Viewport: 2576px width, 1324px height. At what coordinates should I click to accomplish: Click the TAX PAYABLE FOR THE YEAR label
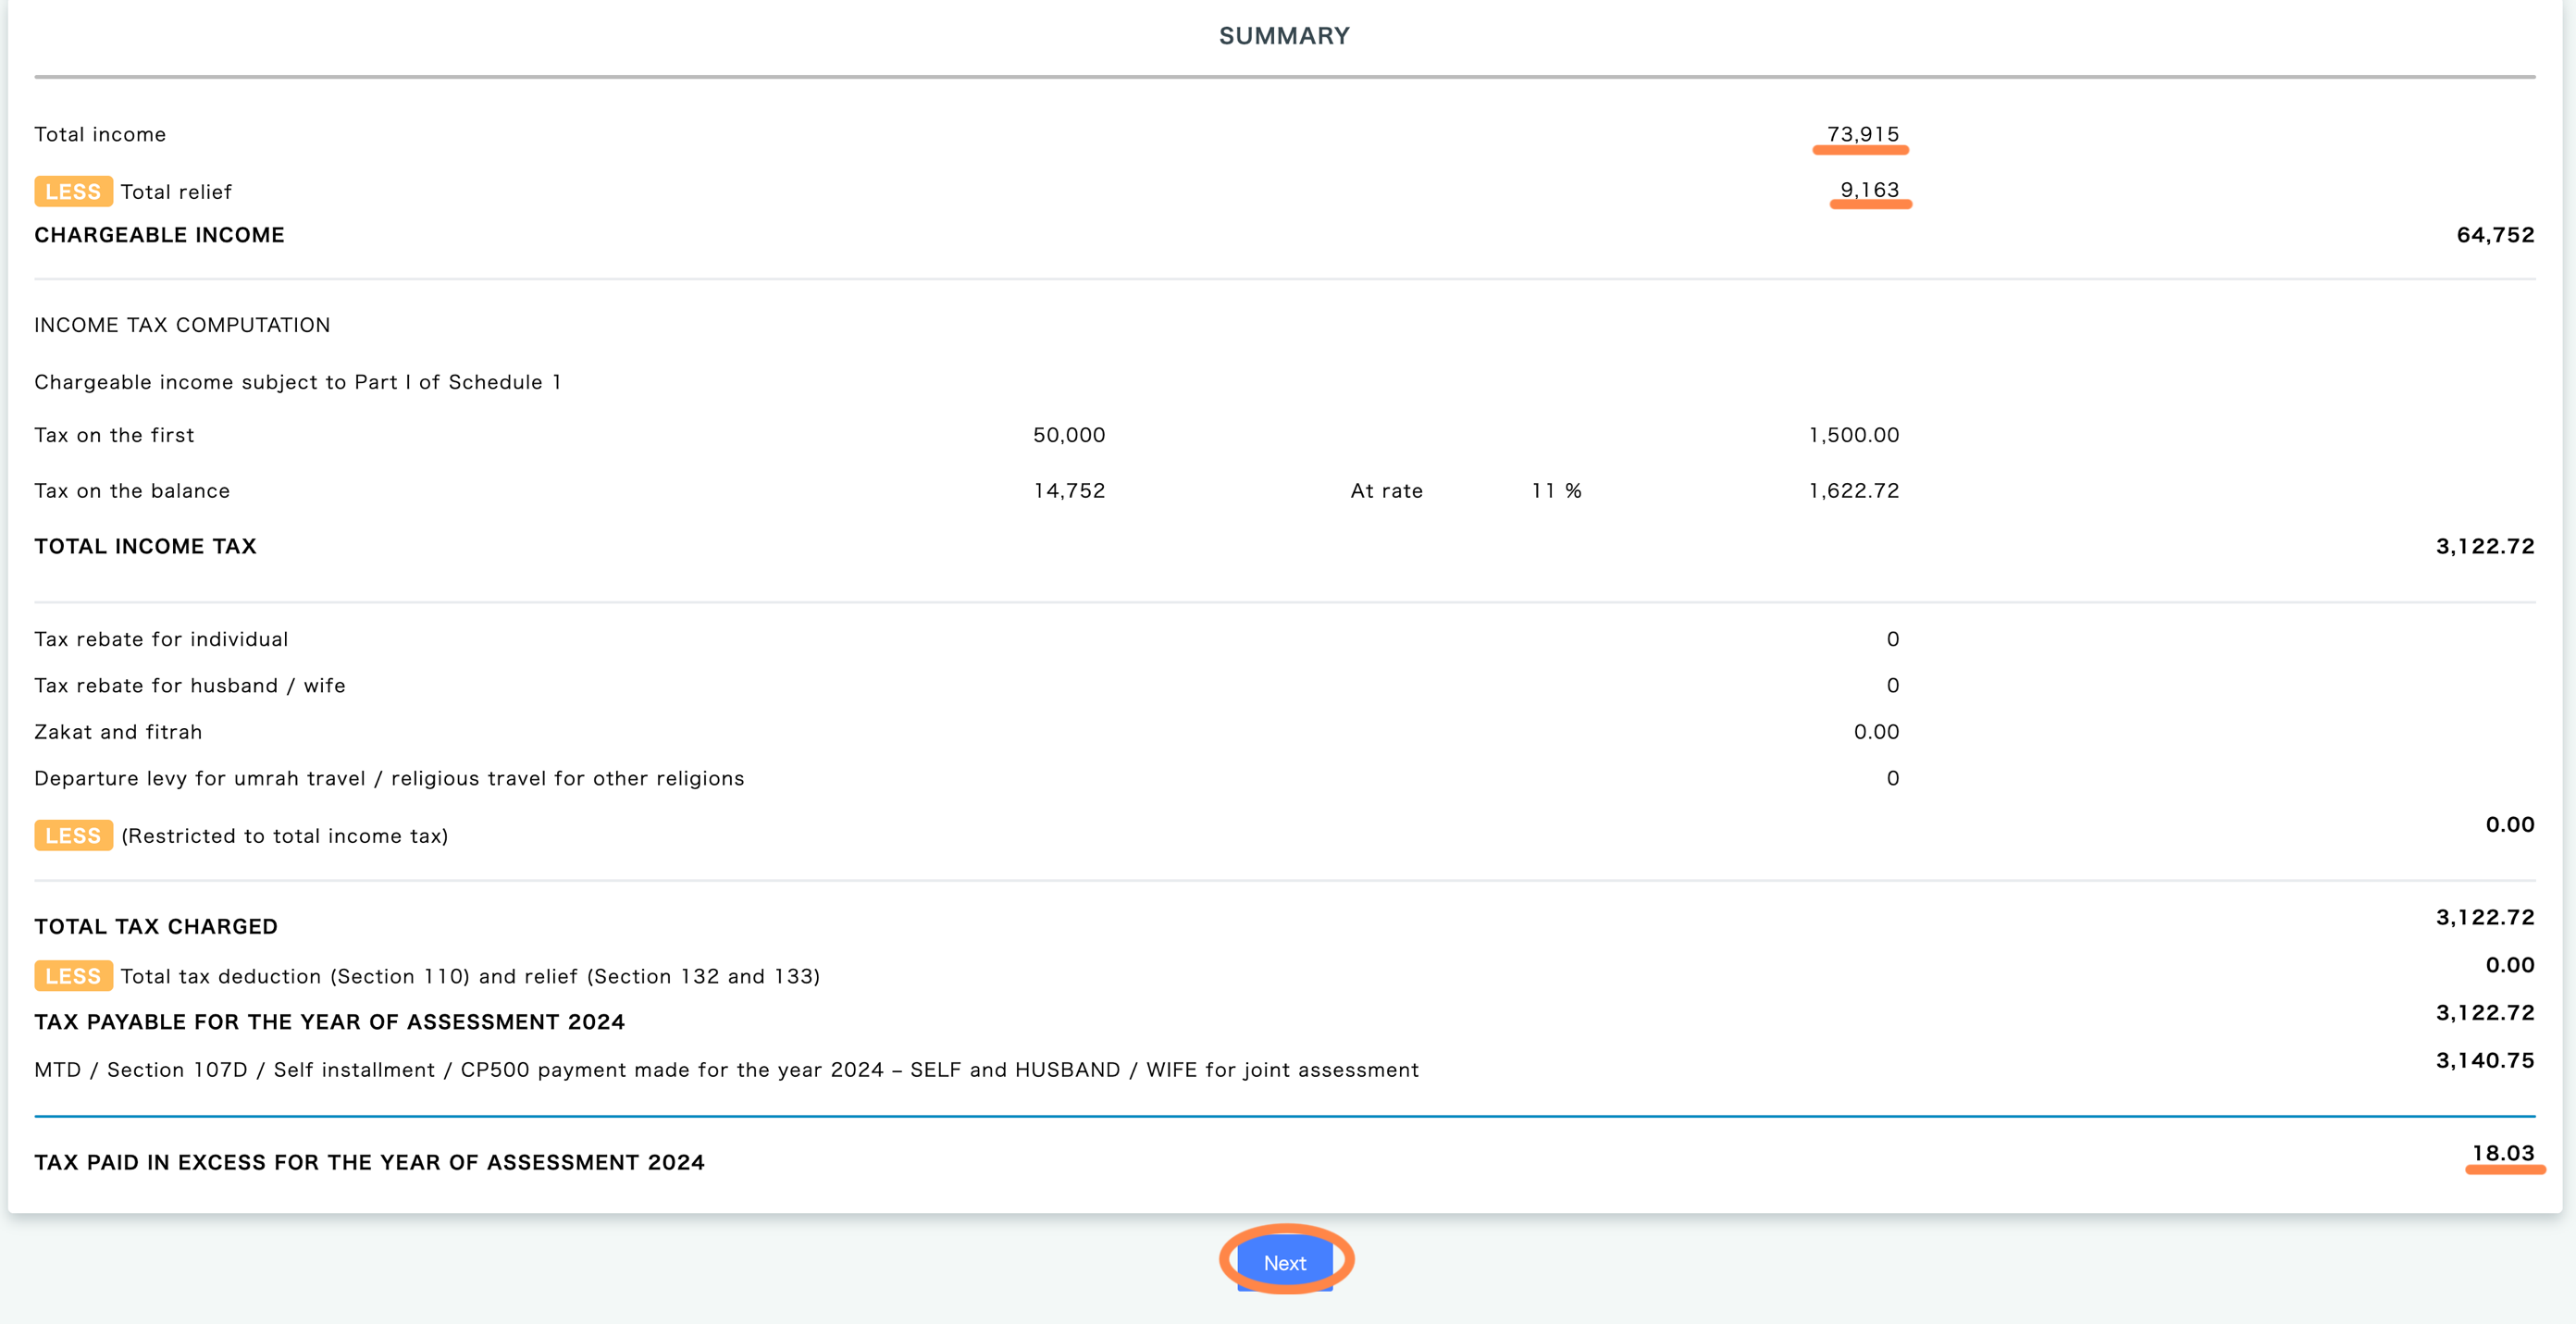[x=329, y=1022]
